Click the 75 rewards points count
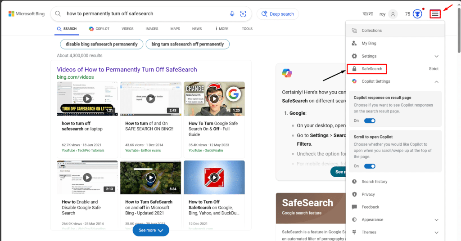The width and height of the screenshot is (461, 241). pos(407,14)
